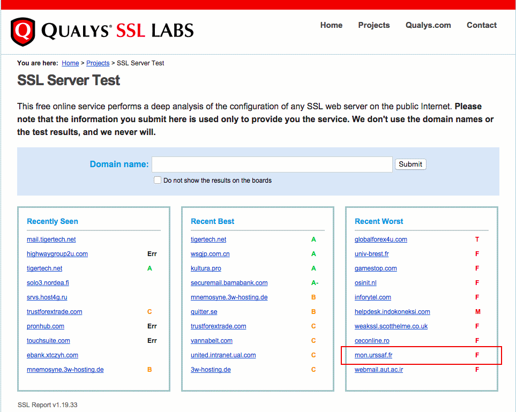Open vannabelt.com in Recent Best
Viewport: 516px width, 412px height.
pyautogui.click(x=212, y=341)
